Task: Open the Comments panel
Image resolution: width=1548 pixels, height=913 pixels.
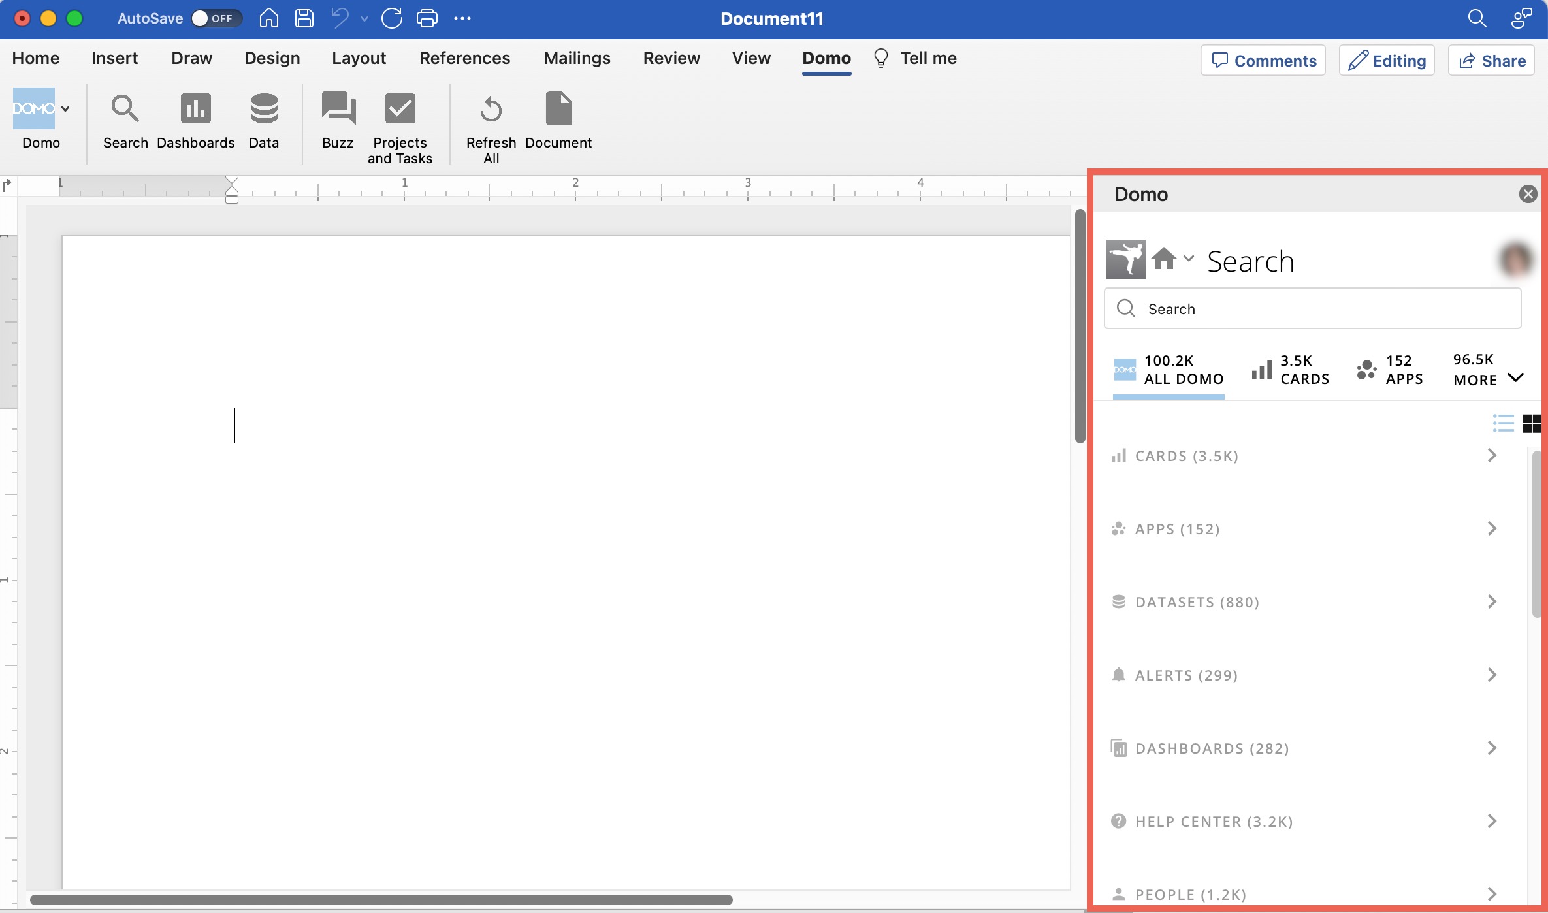Action: (1262, 60)
